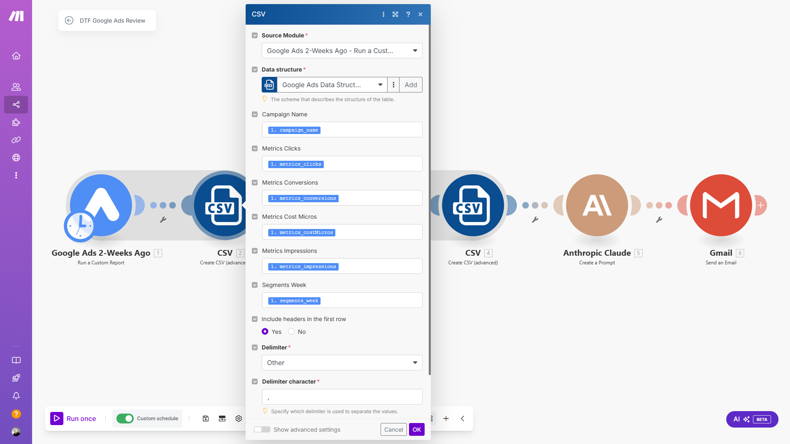This screenshot has width=790, height=444.
Task: Toggle Metrics Cost Micros map checkbox
Action: 255,217
